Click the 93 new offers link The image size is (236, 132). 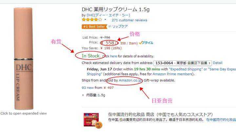[88, 88]
